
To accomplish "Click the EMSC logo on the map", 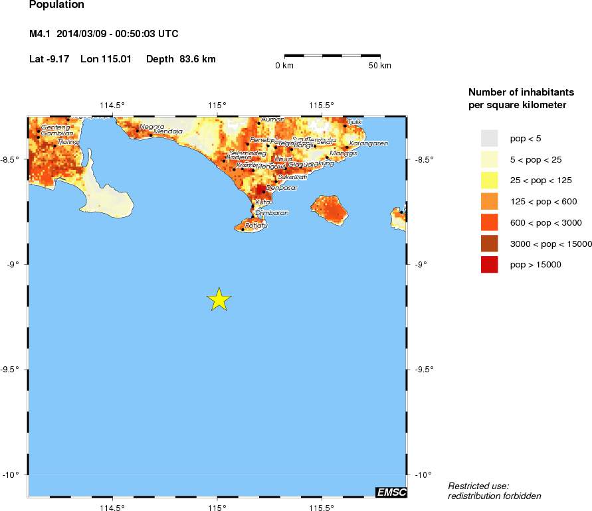I will [x=391, y=492].
